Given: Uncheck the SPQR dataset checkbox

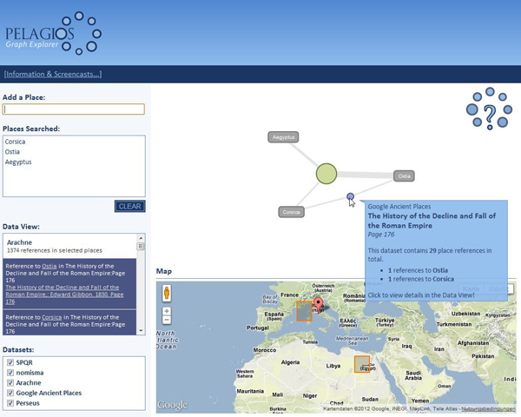Looking at the screenshot, I should (10, 362).
